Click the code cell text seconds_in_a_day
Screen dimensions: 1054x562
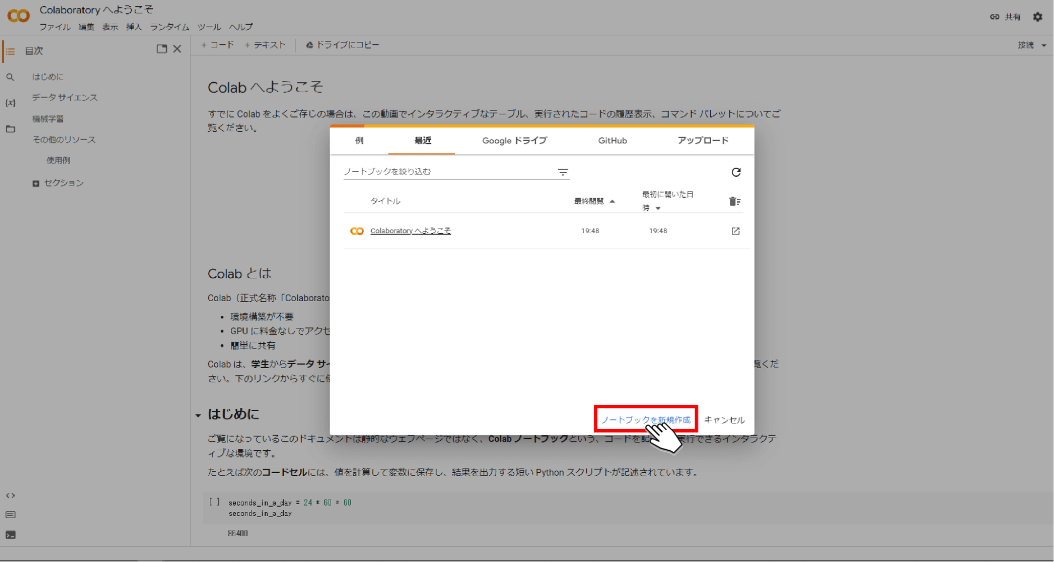coord(260,513)
